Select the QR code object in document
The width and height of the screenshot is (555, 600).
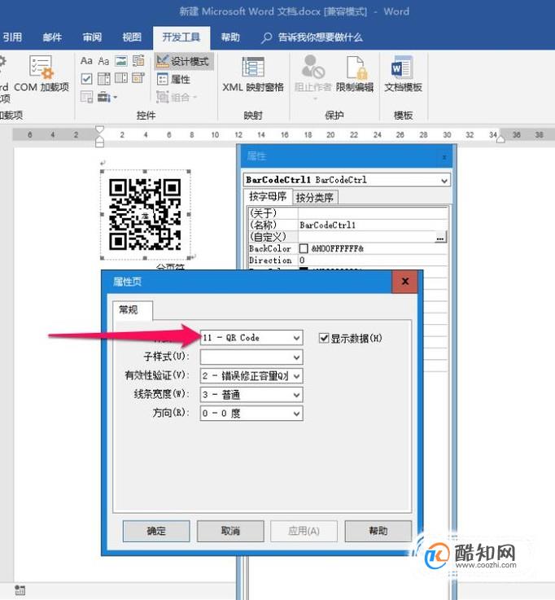(145, 214)
